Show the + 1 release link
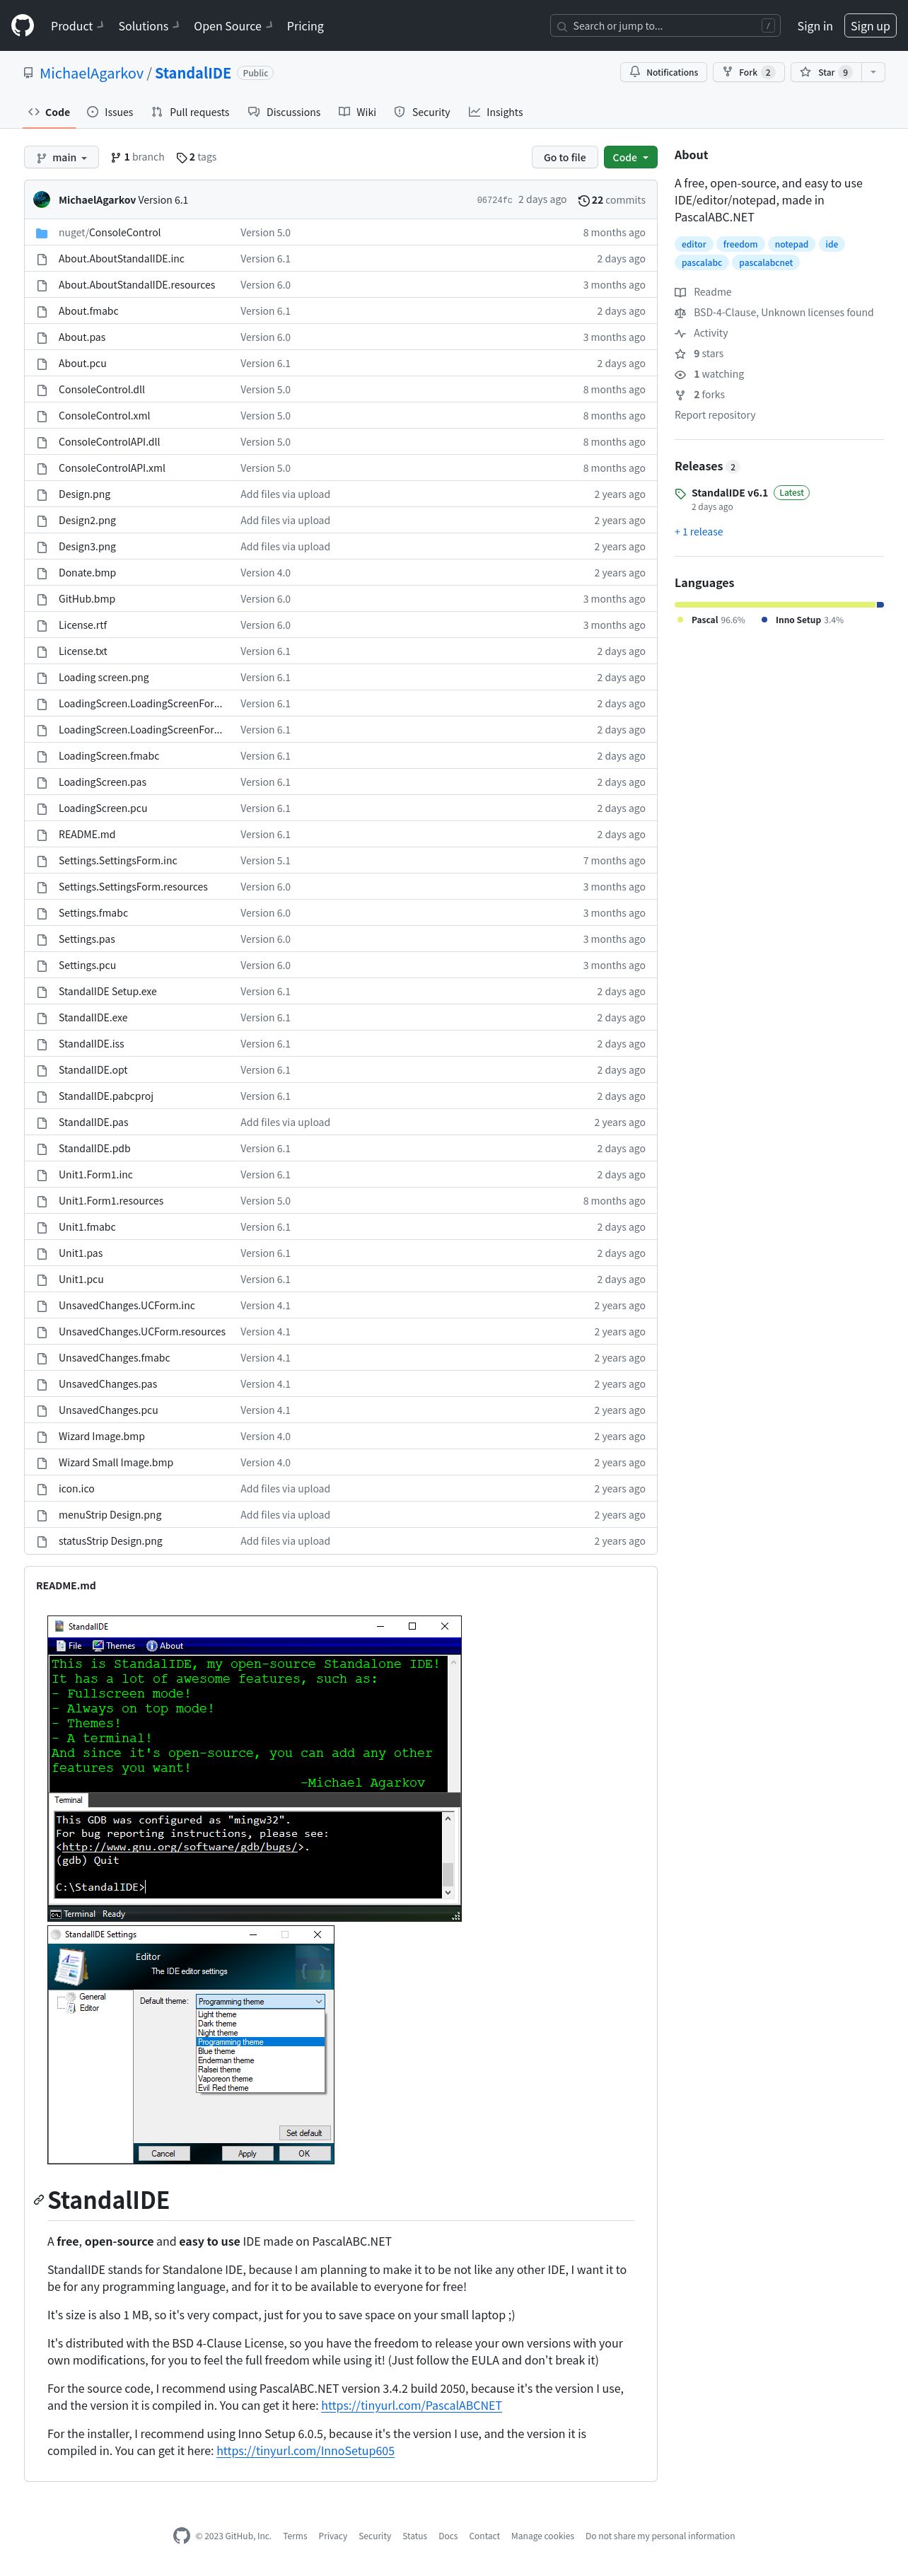Image resolution: width=908 pixels, height=2576 pixels. (699, 532)
